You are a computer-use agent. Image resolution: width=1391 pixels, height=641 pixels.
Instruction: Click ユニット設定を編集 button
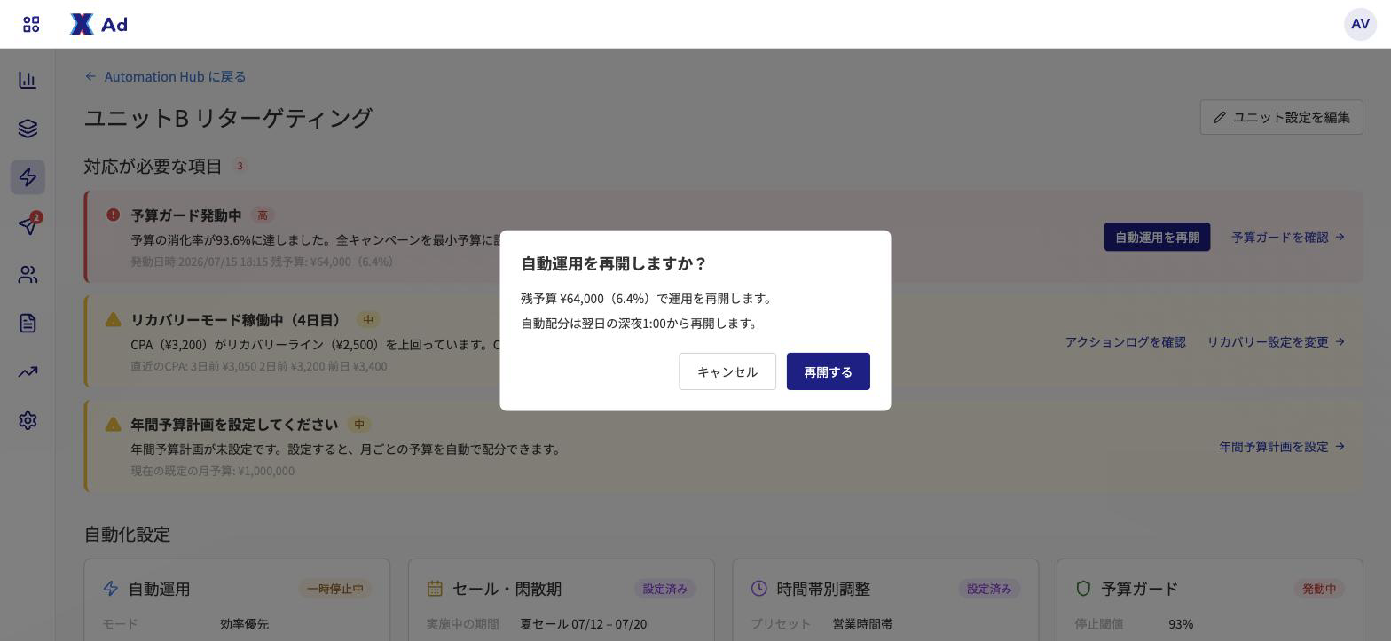1282,117
